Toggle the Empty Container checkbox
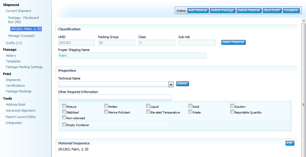This screenshot has height=157, width=306. tap(64, 124)
